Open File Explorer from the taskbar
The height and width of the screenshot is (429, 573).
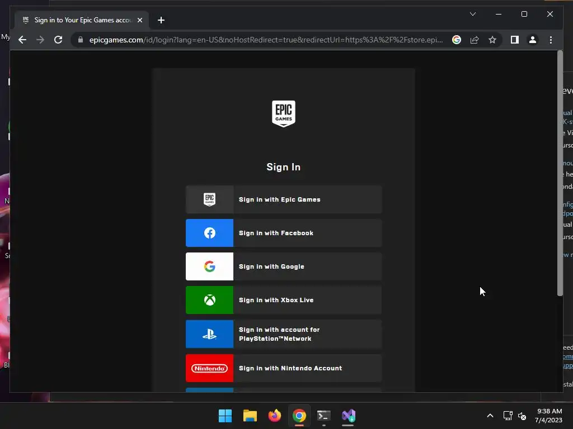pos(250,416)
